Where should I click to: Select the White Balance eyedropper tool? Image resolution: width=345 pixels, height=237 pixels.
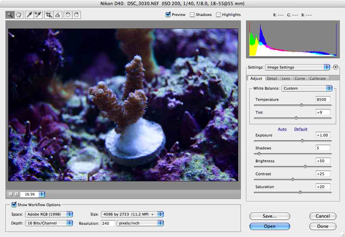click(x=29, y=15)
